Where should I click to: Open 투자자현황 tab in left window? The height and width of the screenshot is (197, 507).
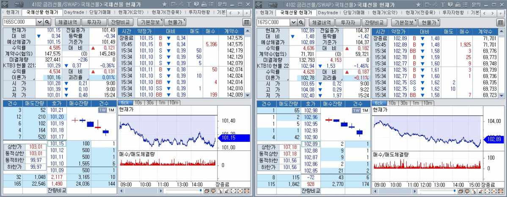point(199,13)
